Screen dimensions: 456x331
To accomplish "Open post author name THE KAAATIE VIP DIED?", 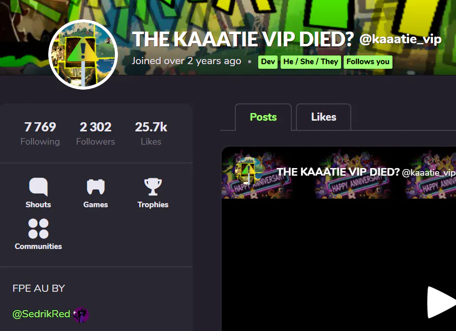I will [338, 172].
